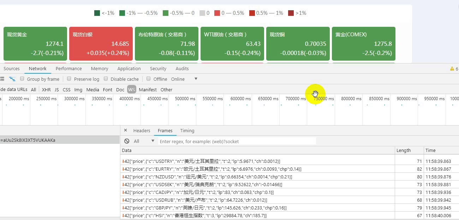Viewport: 459px width, 220px height.
Task: Show the Headers tab of the request
Action: click(x=142, y=131)
